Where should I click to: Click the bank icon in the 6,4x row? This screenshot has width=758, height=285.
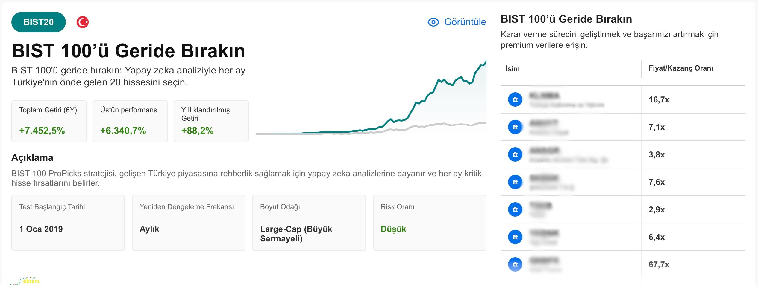(x=515, y=237)
